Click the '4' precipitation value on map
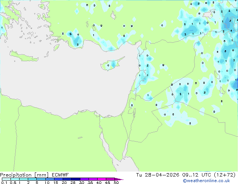The image size is (238, 184). [231, 31]
